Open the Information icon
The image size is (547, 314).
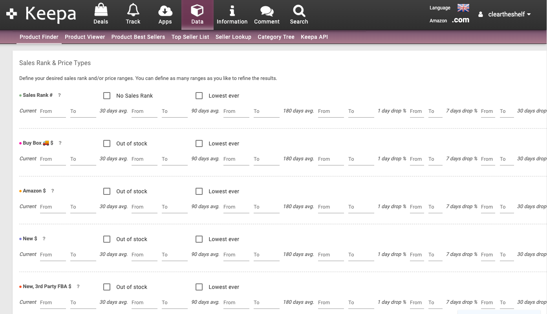232,10
